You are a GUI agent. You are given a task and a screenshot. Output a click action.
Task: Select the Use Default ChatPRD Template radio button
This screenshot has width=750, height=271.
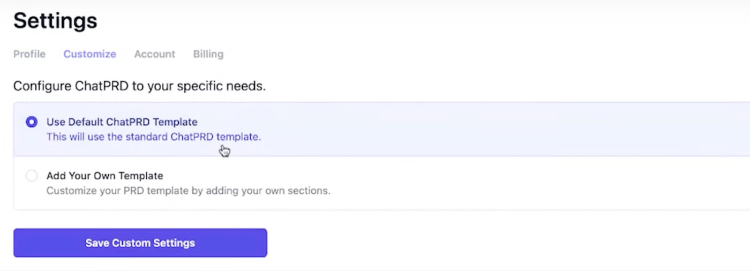[x=32, y=122]
